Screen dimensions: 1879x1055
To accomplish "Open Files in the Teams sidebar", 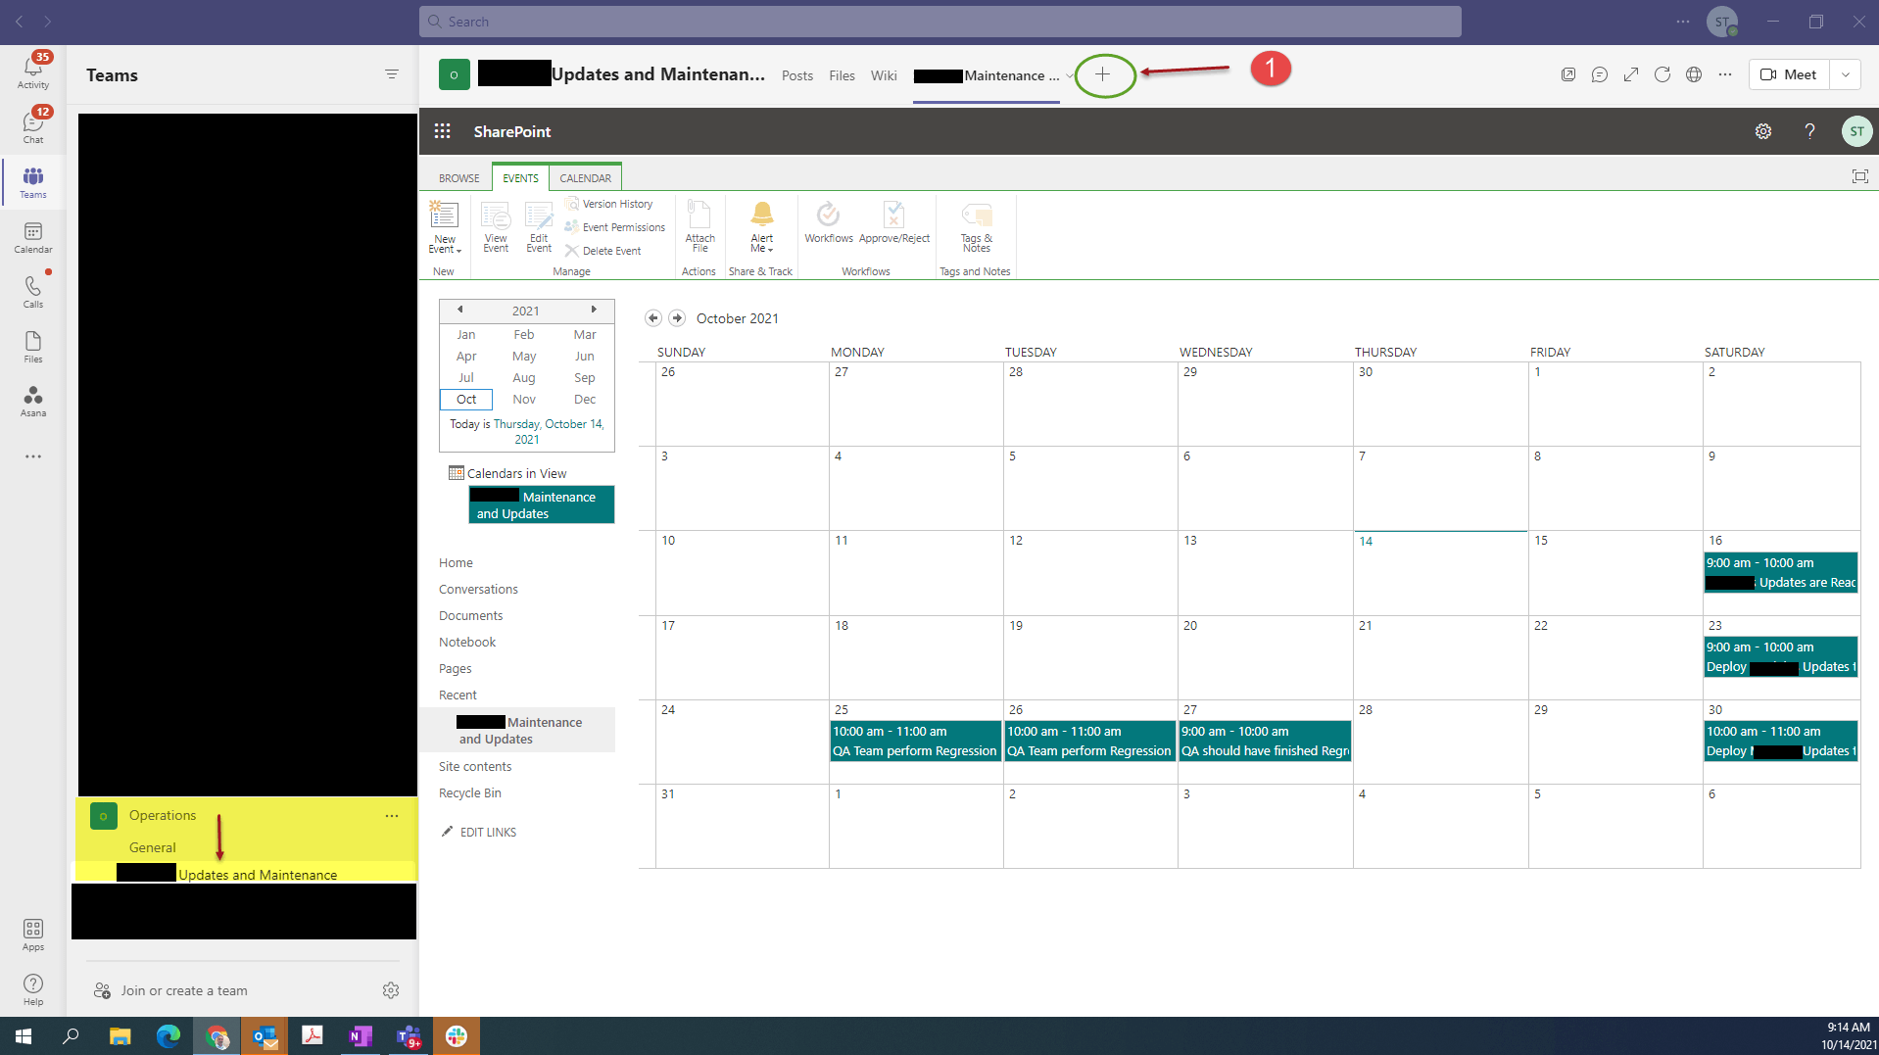I will click(x=33, y=347).
